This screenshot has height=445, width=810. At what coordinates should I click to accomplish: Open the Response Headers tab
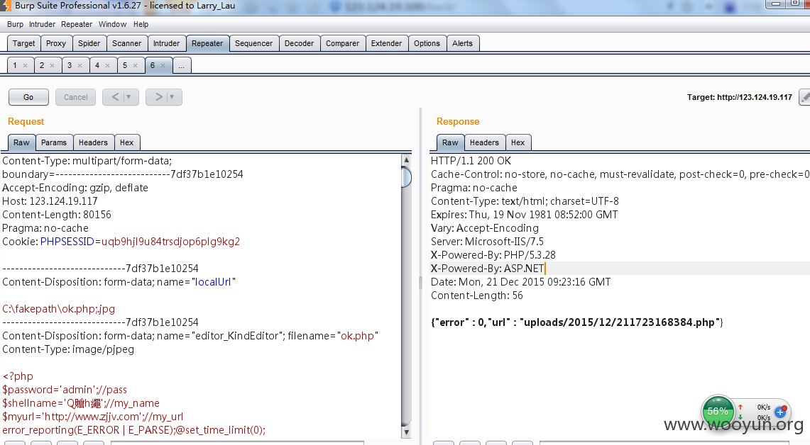coord(484,142)
